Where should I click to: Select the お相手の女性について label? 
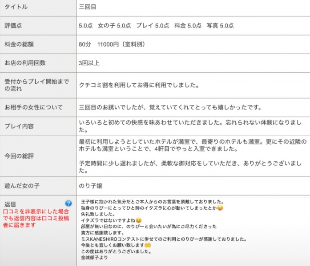(x=34, y=107)
